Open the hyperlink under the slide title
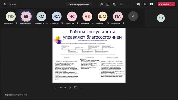 [x=92, y=40]
